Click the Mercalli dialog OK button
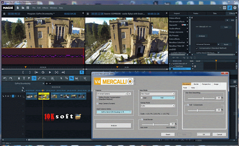Screen dimensions: 239x146 tap(204, 134)
